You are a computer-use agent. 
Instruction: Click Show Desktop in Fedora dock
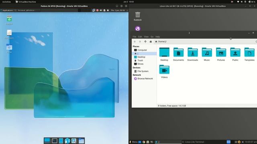tap(47, 140)
